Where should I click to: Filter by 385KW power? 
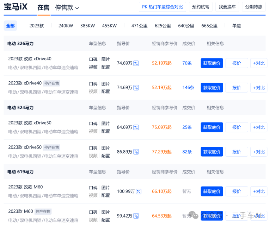(87, 26)
